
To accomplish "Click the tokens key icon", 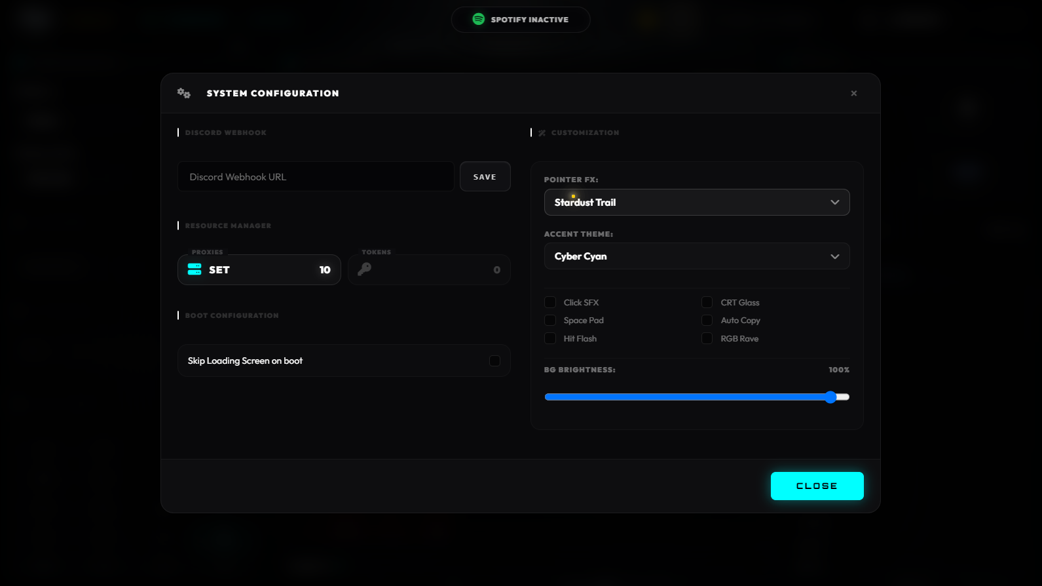I will point(365,269).
